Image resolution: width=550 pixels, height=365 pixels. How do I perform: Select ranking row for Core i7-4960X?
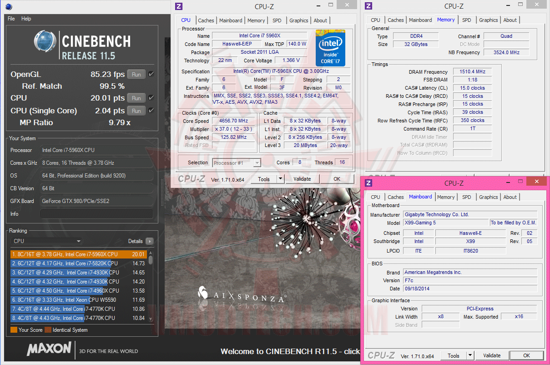78,291
